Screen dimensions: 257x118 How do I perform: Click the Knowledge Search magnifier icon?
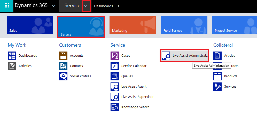tap(115, 107)
